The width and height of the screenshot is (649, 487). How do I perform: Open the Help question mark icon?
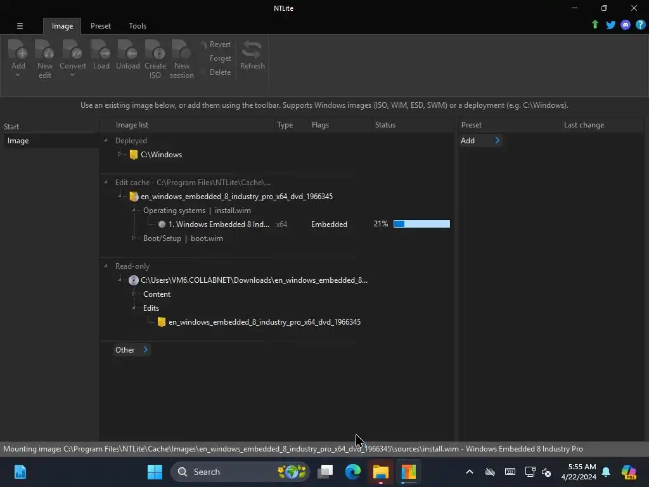tap(640, 25)
